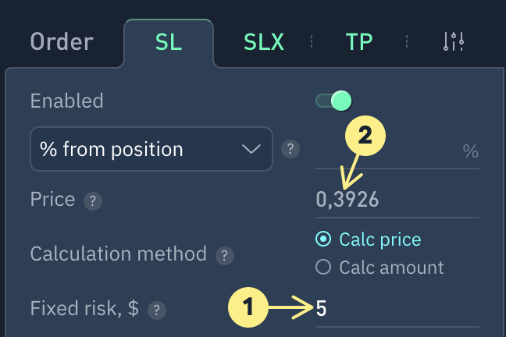The image size is (506, 337).
Task: Choose the Calc amount radio option
Action: tap(323, 268)
